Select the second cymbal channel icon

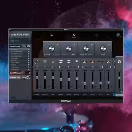click(x=92, y=62)
